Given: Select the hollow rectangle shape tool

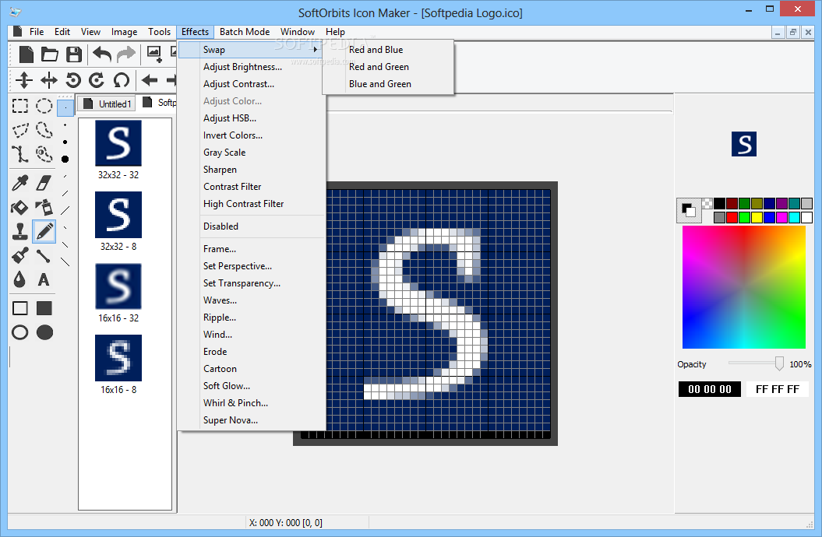Looking at the screenshot, I should [x=20, y=308].
